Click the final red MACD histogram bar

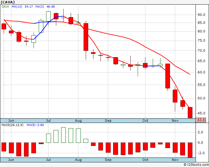(190, 150)
